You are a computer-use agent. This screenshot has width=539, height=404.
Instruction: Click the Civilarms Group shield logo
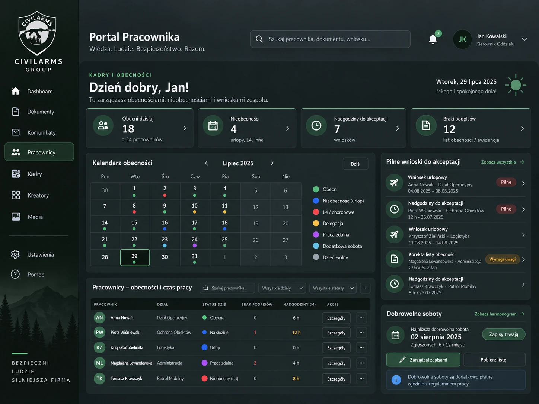pos(38,33)
